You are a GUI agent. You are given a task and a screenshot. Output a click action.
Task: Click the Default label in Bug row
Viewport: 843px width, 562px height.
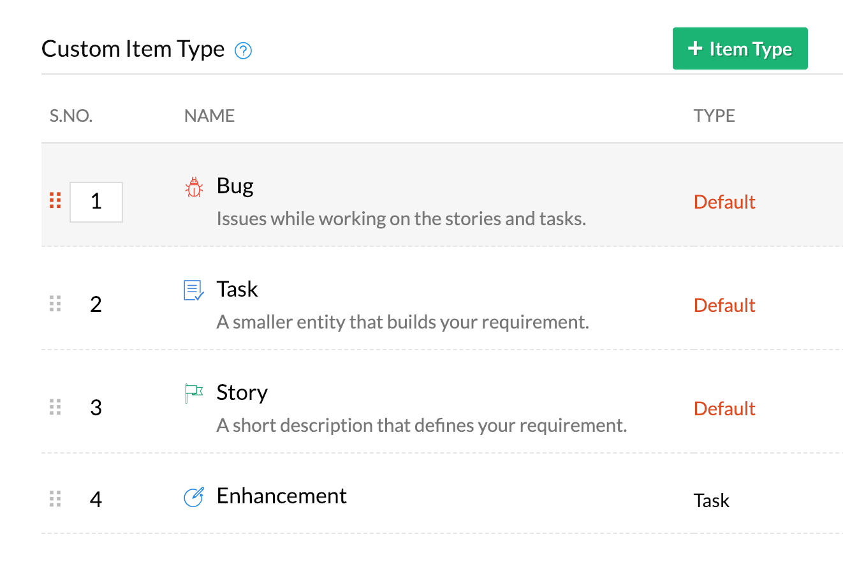coord(724,202)
